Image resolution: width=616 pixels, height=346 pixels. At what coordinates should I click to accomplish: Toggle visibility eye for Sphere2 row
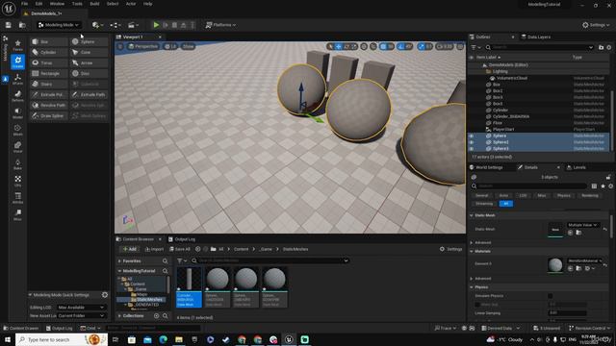(472, 142)
